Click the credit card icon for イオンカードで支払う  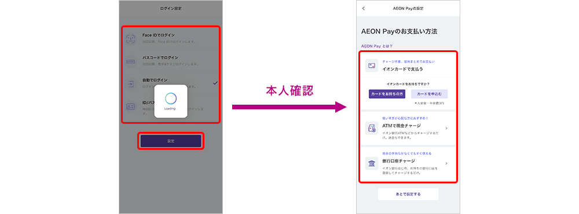(x=372, y=66)
